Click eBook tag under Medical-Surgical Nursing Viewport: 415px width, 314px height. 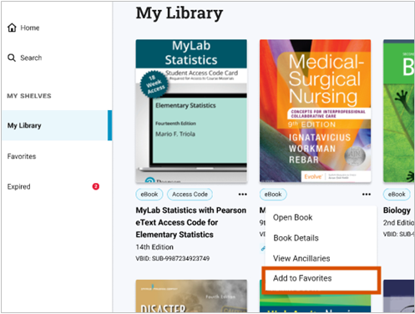[273, 195]
